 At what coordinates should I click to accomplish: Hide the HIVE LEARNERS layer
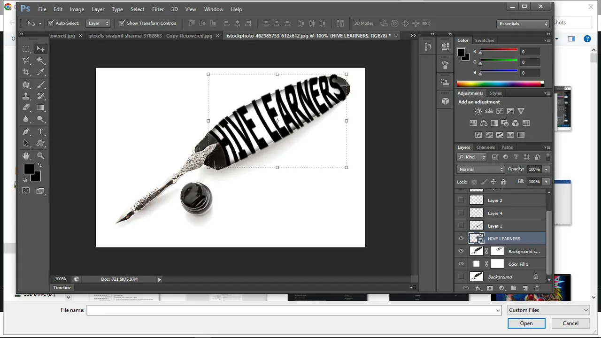pos(461,238)
